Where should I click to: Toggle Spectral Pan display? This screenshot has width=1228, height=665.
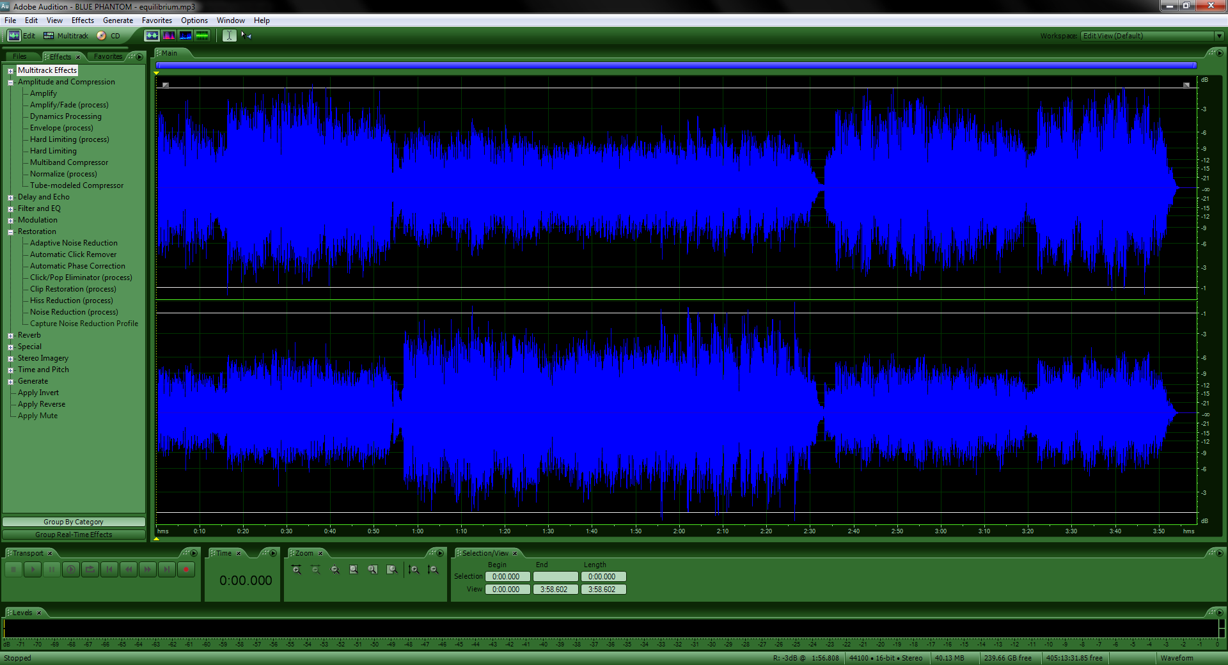tap(185, 36)
